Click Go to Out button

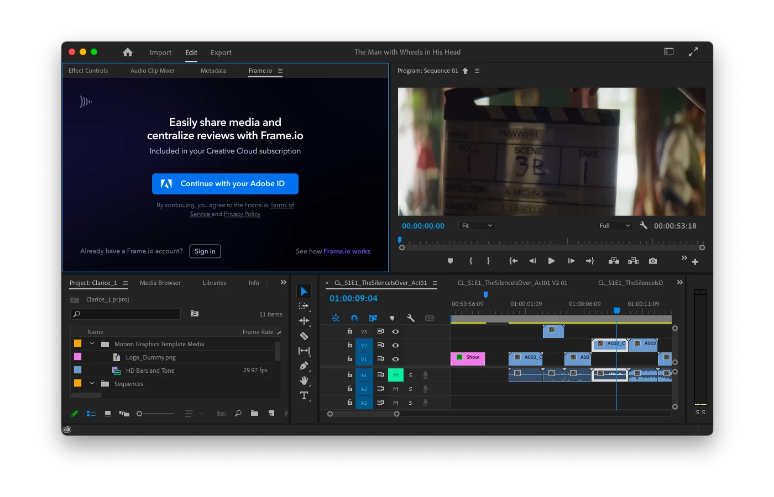(x=590, y=261)
